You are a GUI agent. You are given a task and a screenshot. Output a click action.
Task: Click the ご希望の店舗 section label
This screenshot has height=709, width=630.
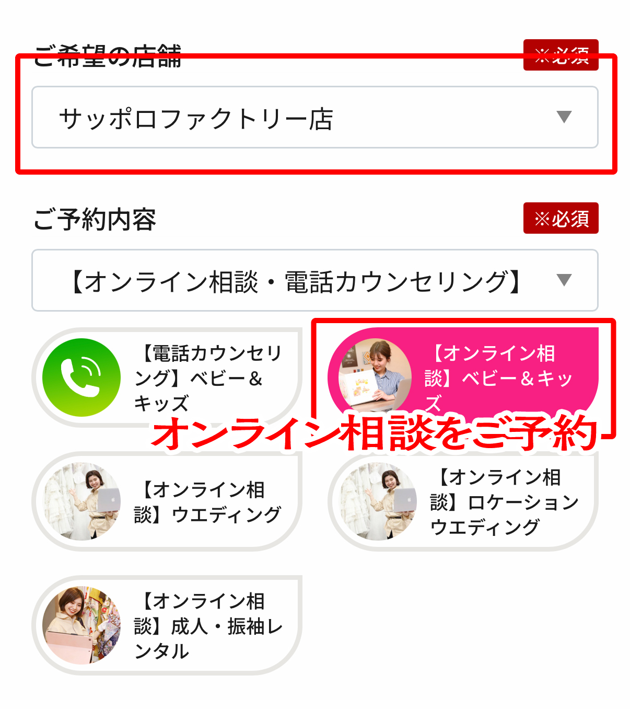point(107,56)
